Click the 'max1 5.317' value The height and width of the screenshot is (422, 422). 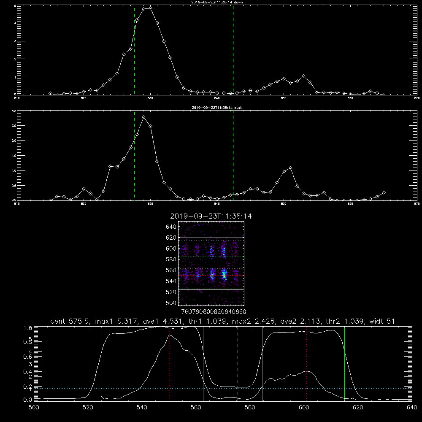pos(116,321)
